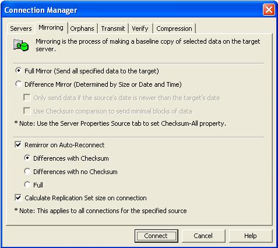The height and width of the screenshot is (248, 278).
Task: Tick the newer source date checkbox
Action: click(x=27, y=98)
